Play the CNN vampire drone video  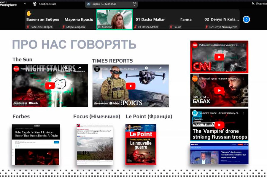(x=219, y=57)
